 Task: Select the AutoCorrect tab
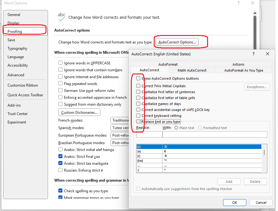pyautogui.click(x=149, y=70)
